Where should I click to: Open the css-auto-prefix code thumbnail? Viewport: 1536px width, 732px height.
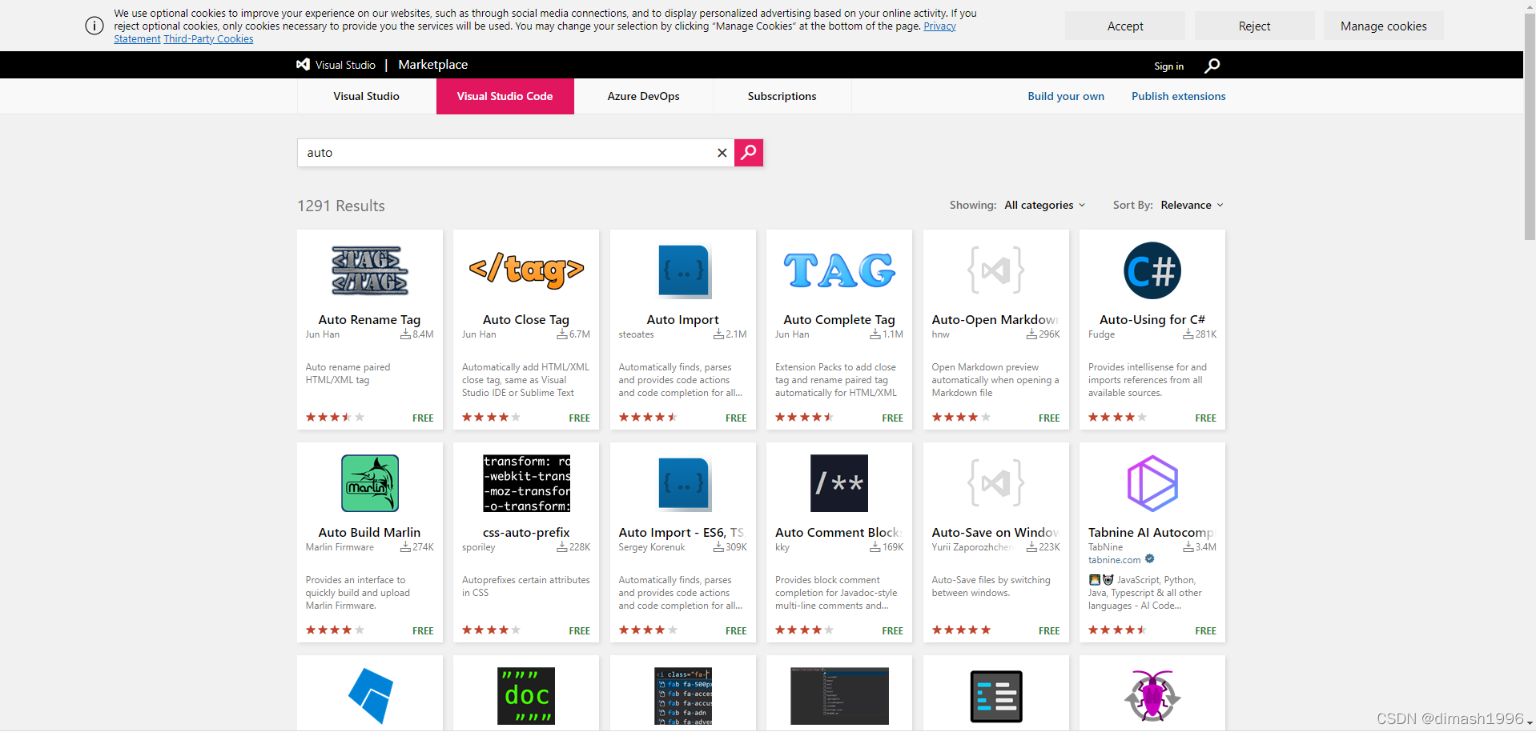526,483
